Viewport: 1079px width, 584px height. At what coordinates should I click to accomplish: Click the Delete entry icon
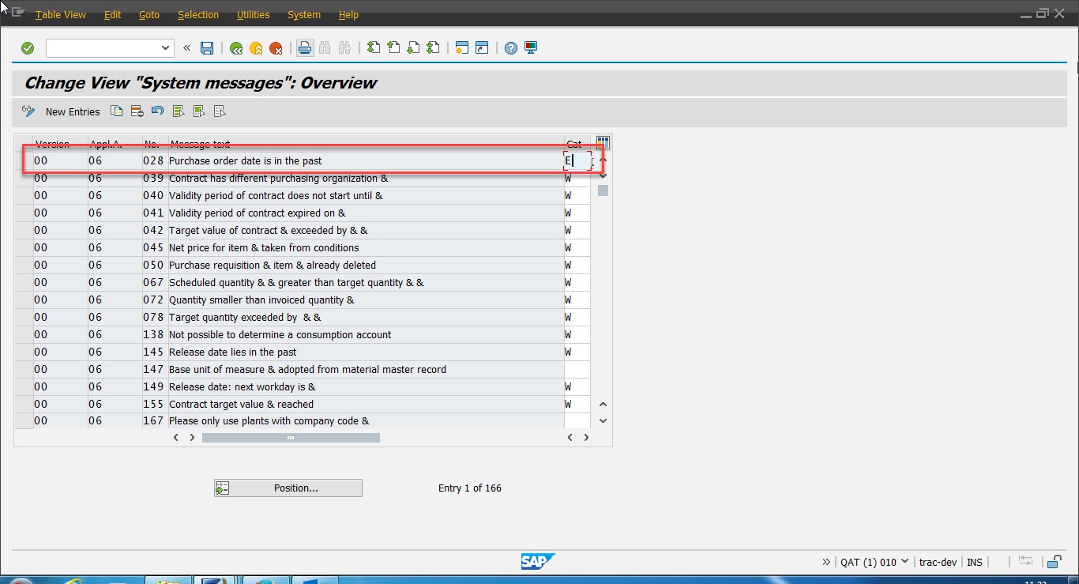pyautogui.click(x=137, y=111)
